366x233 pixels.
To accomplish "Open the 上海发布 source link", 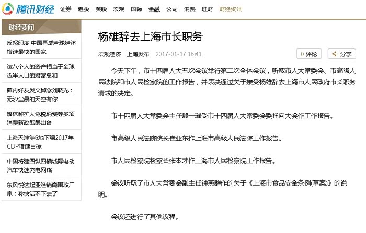I will [138, 54].
